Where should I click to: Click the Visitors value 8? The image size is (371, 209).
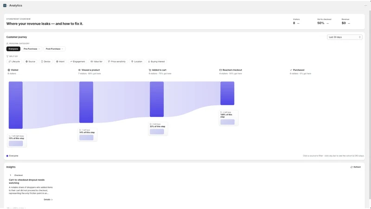click(x=294, y=23)
